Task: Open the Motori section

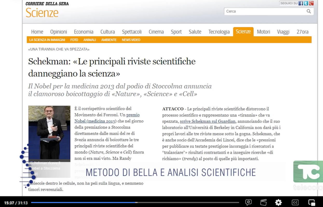Action: tap(264, 32)
